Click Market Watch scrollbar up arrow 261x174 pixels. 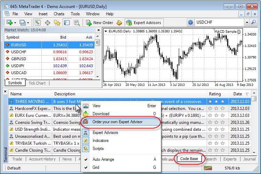coord(98,36)
